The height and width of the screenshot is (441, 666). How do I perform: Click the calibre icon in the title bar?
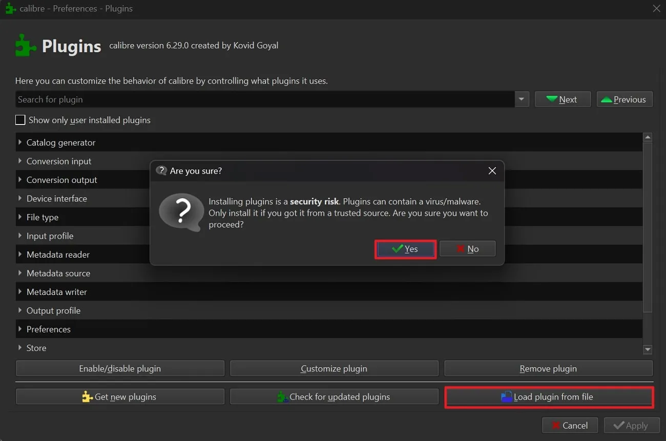point(10,8)
